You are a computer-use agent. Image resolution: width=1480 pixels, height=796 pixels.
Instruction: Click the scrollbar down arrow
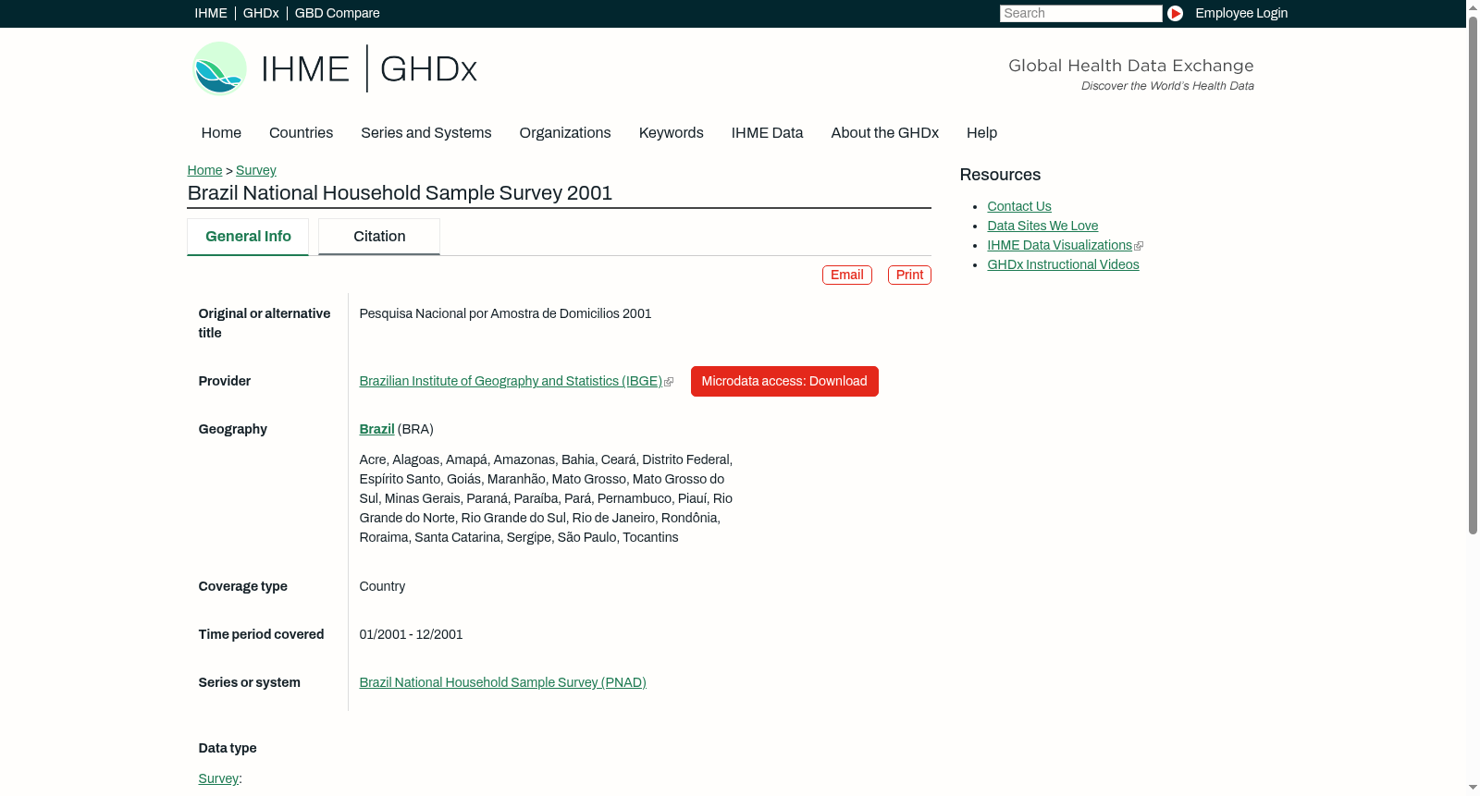click(1473, 788)
